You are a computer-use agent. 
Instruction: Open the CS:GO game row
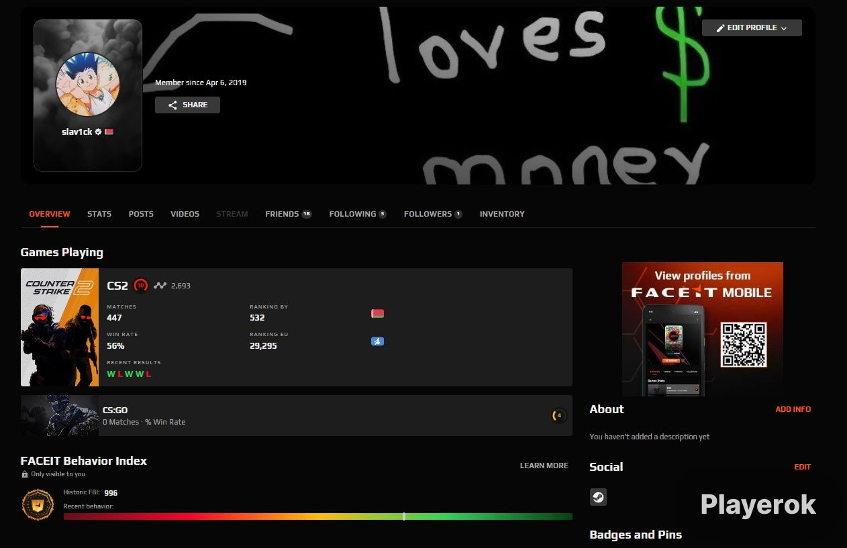297,416
